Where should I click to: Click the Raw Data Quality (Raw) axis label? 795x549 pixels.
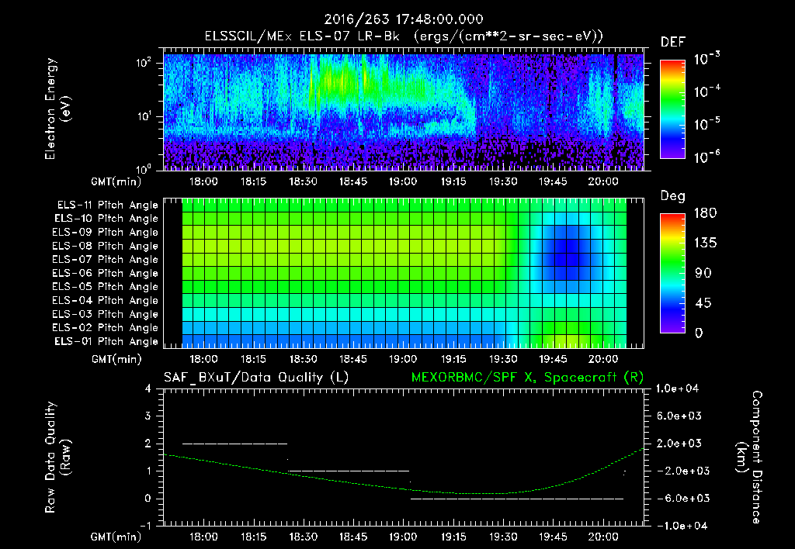click(x=57, y=457)
